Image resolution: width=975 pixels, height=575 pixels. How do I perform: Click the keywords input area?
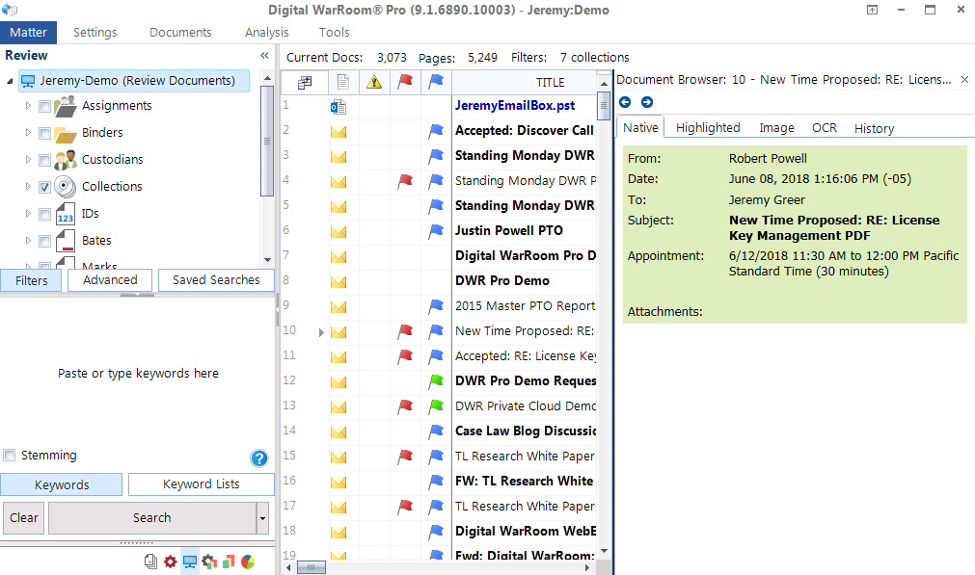(x=138, y=373)
